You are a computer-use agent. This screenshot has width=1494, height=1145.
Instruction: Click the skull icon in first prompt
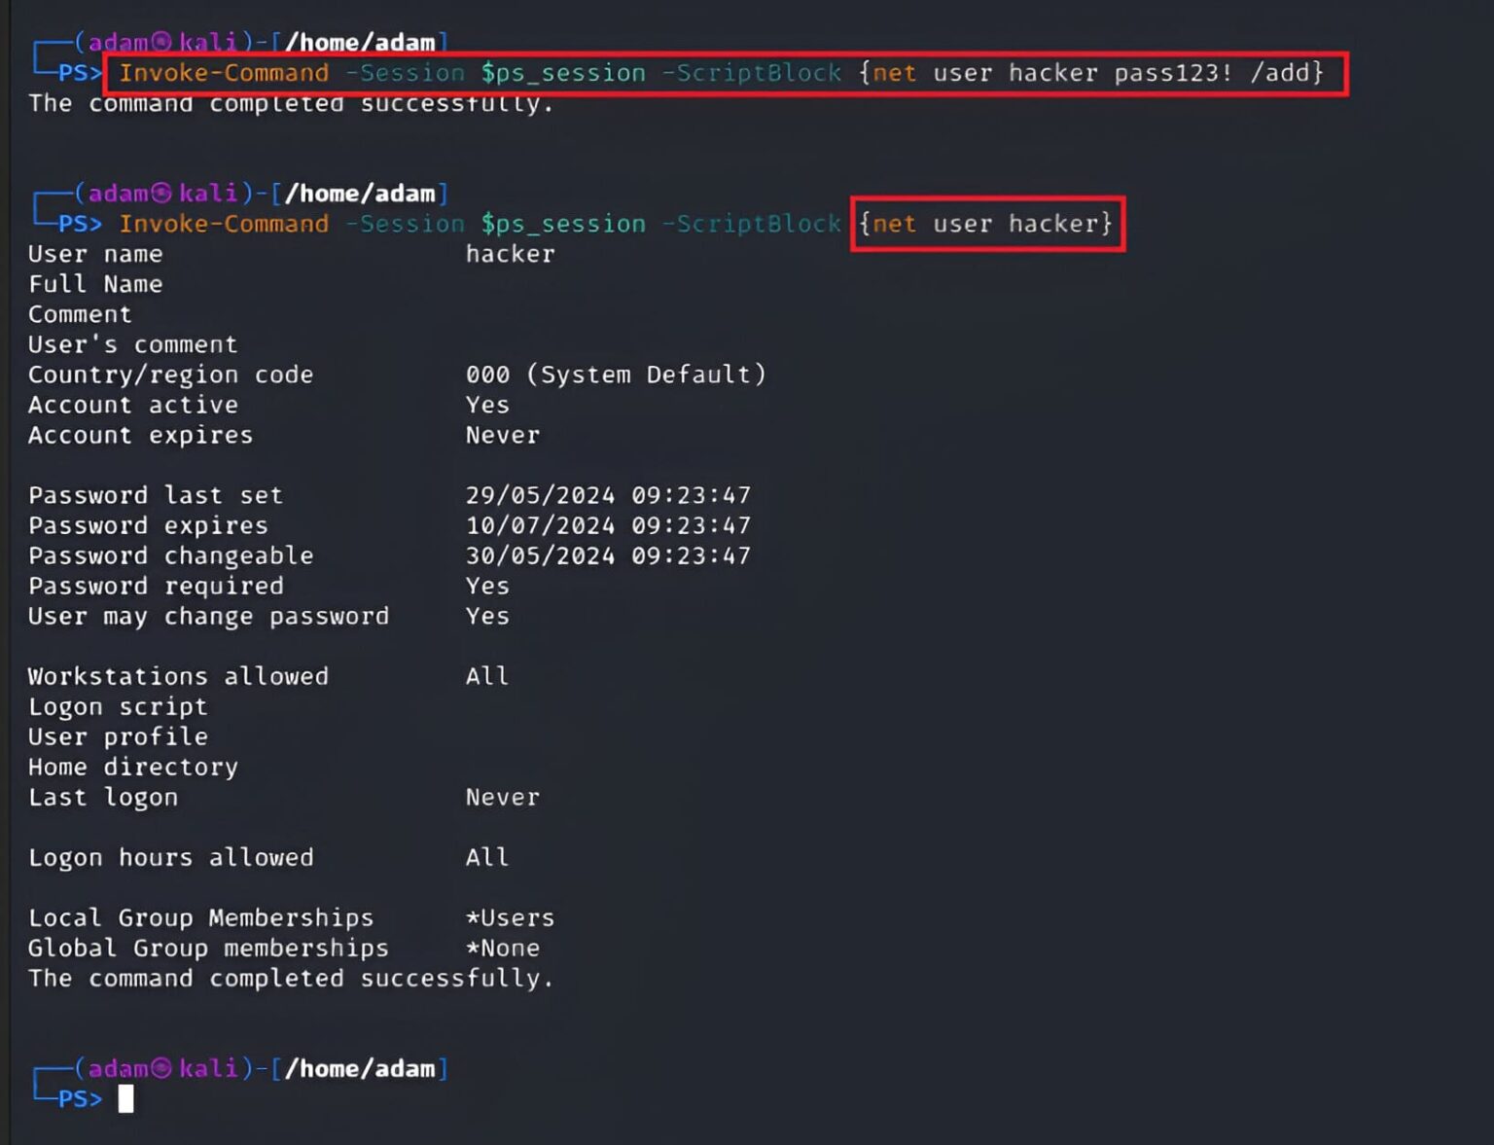(x=161, y=41)
